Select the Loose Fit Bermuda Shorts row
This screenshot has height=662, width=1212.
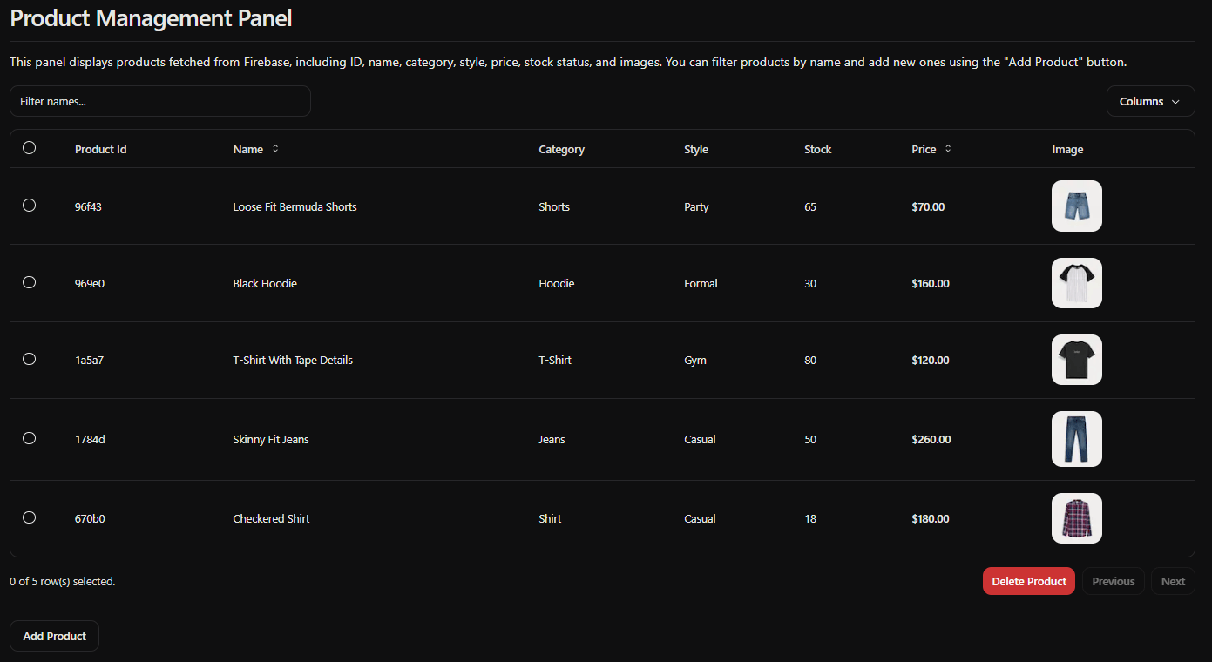coord(30,206)
